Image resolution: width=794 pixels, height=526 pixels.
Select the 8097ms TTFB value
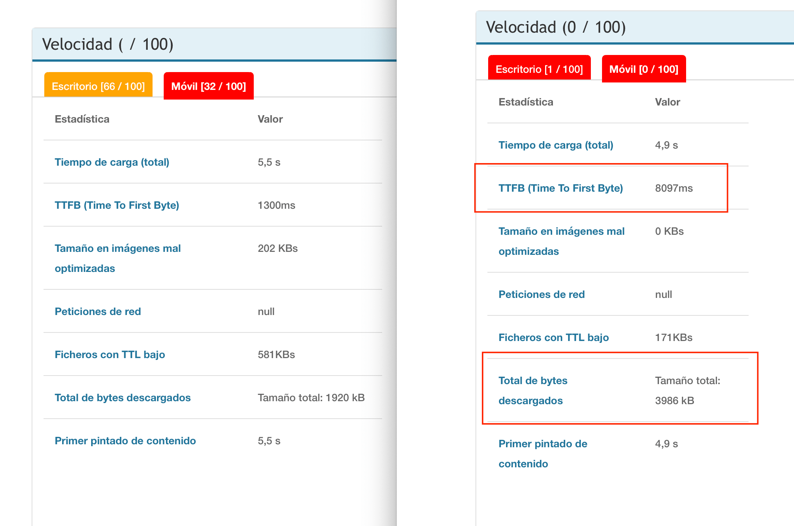coord(674,188)
